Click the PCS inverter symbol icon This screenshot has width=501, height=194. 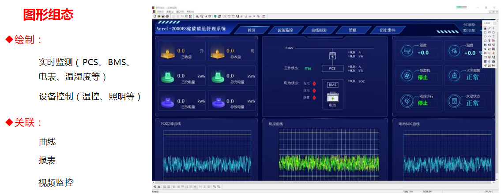point(332,55)
